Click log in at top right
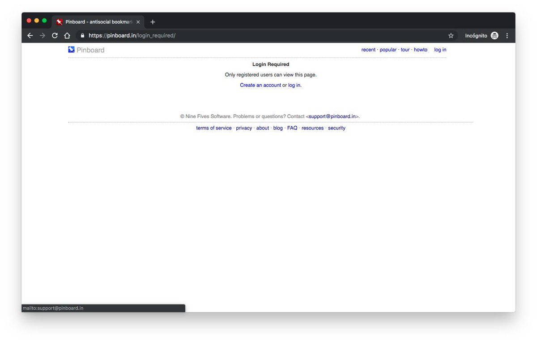The height and width of the screenshot is (343, 537). (x=440, y=50)
